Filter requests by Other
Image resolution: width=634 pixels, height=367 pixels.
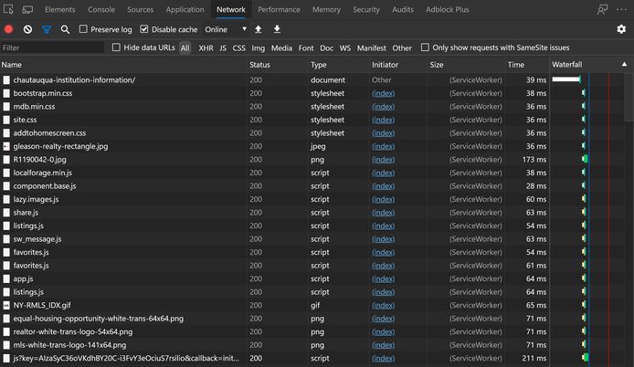pyautogui.click(x=402, y=47)
